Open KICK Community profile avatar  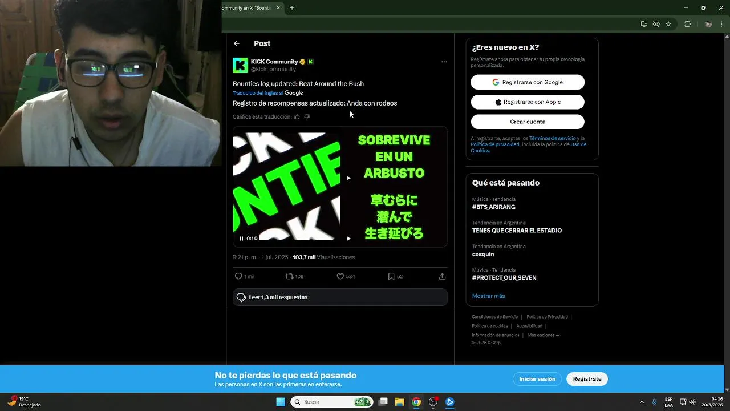point(240,65)
